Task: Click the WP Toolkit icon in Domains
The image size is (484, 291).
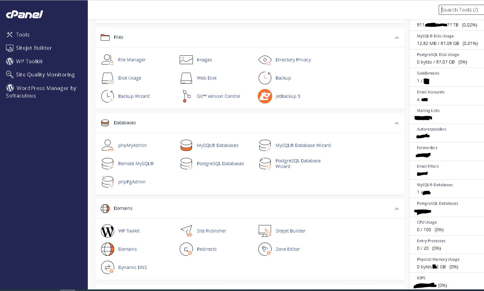Action: point(107,231)
